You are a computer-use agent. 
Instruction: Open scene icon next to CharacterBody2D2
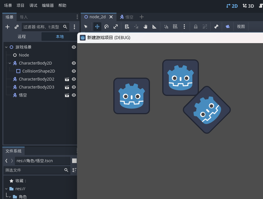pyautogui.click(x=67, y=79)
